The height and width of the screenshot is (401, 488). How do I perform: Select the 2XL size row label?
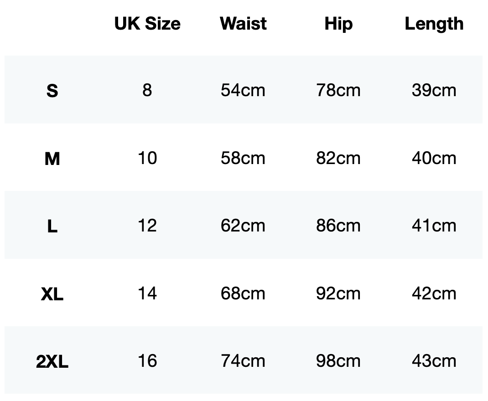tap(52, 362)
